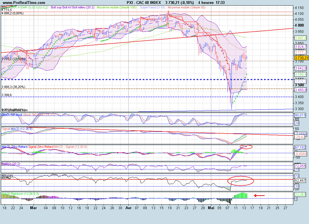Click the 3 705,2 (23,60%) Fibonacci label
Screen dimensions: 309x224
tap(13, 59)
